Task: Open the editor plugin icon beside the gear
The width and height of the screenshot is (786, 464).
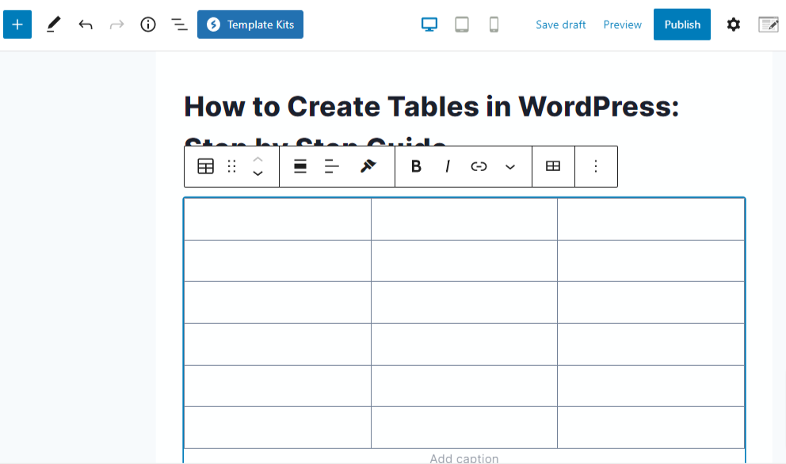Action: pyautogui.click(x=769, y=25)
